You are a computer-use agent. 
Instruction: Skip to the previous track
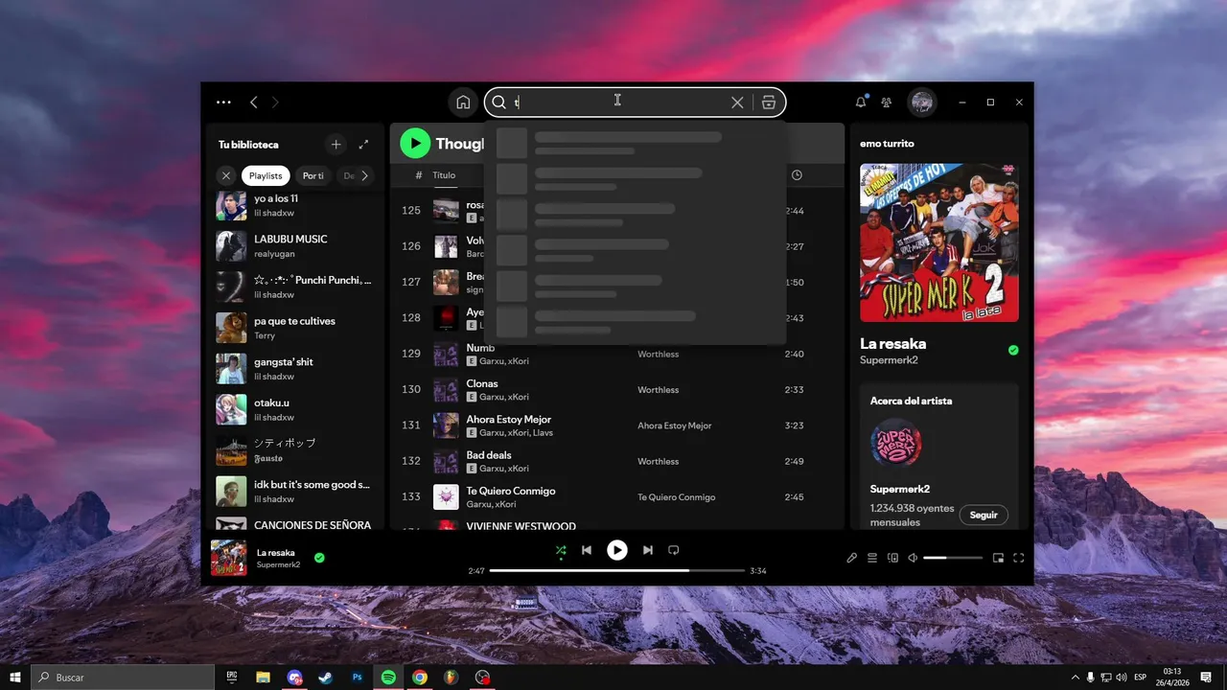click(587, 550)
